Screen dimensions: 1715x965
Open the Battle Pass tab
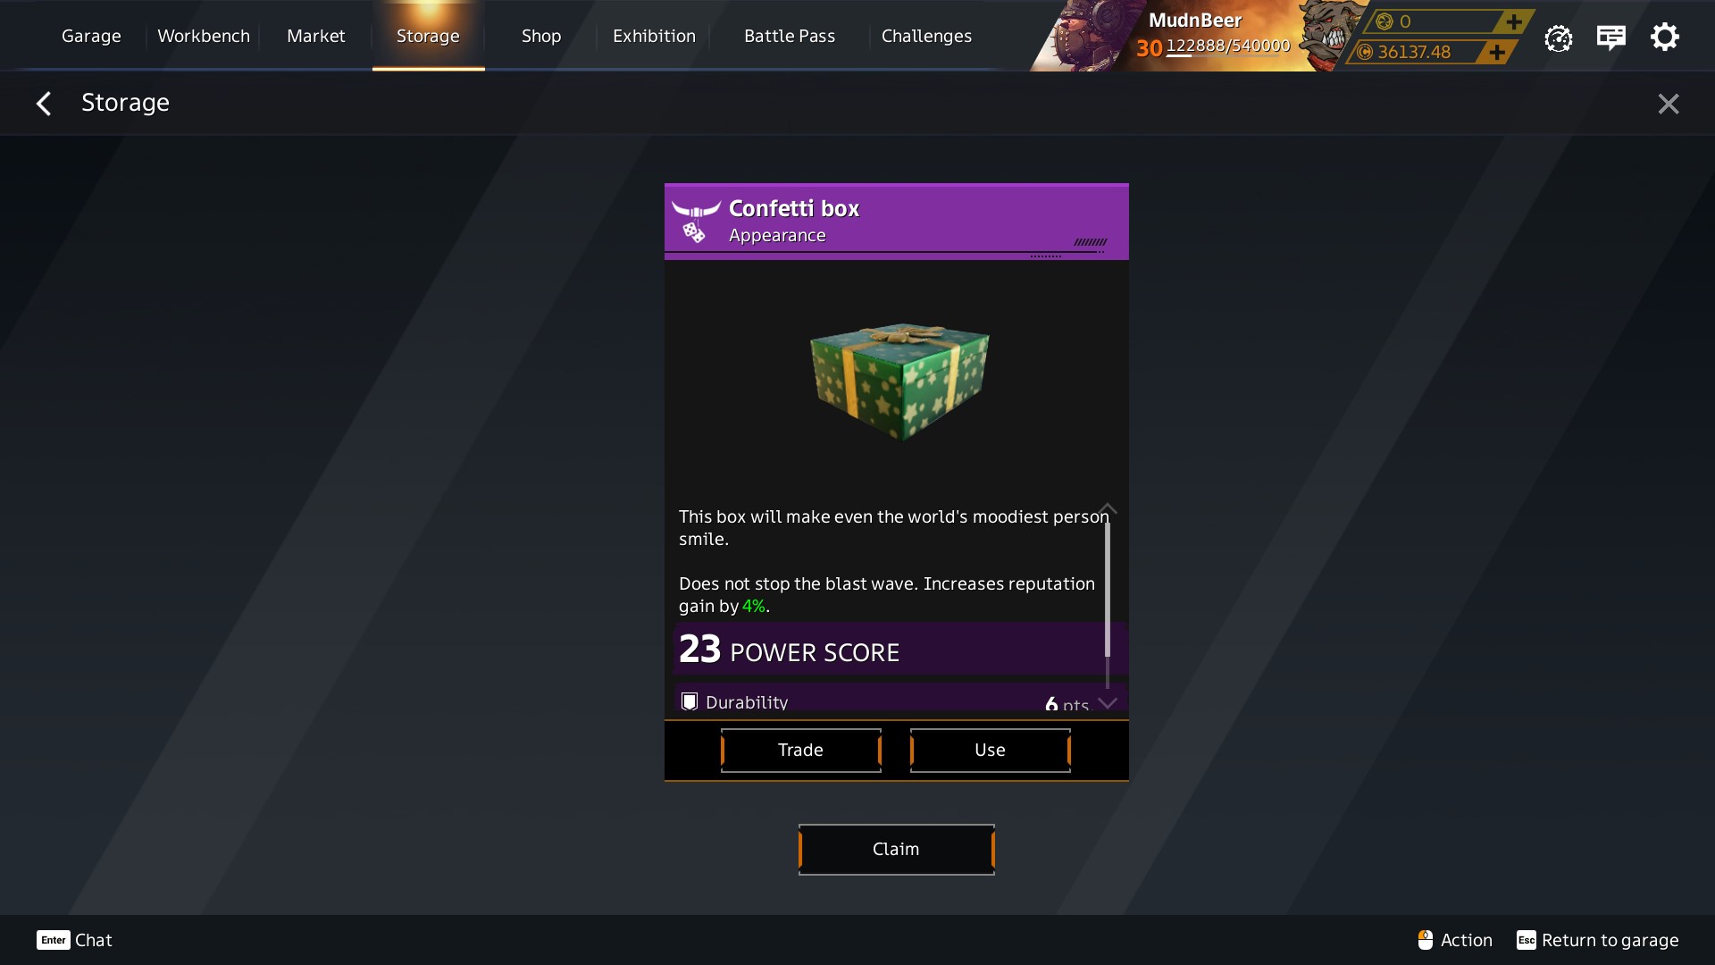[x=790, y=36]
